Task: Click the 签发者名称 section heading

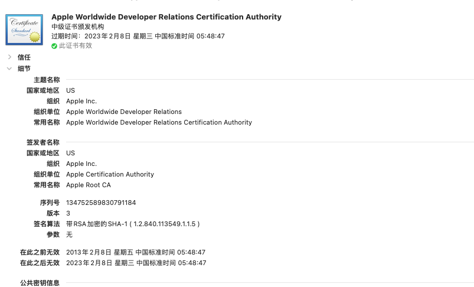Action: click(43, 142)
